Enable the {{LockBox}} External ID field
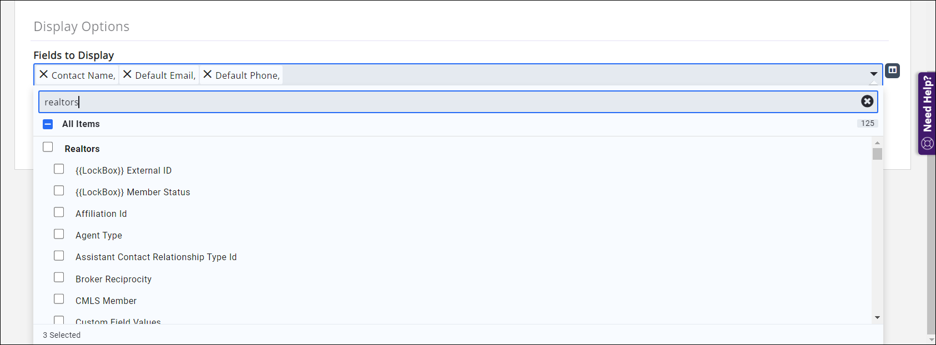Image resolution: width=936 pixels, height=345 pixels. [59, 169]
